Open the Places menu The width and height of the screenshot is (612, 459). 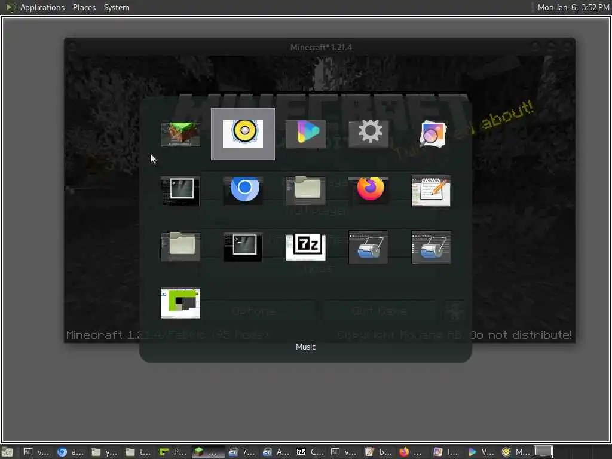coord(84,7)
